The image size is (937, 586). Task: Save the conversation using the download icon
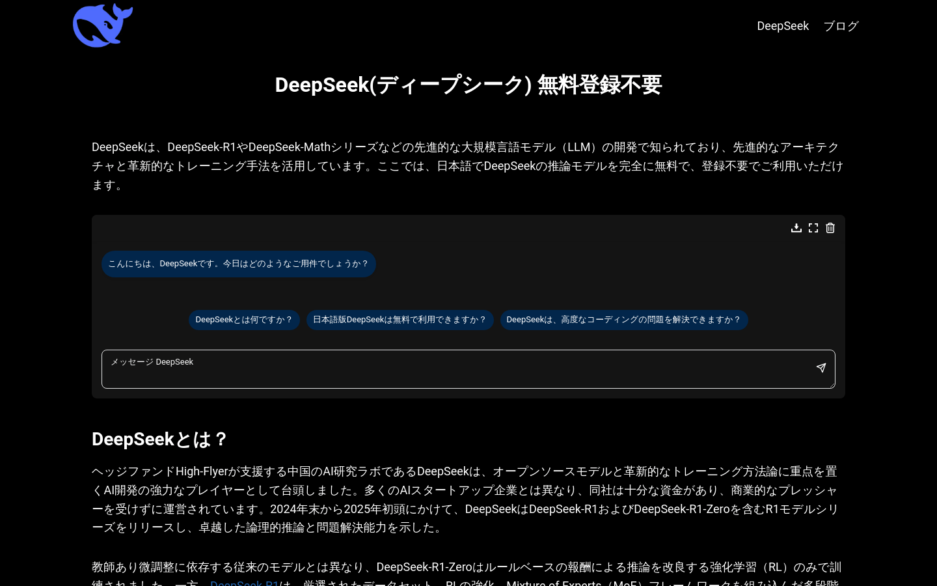796,228
